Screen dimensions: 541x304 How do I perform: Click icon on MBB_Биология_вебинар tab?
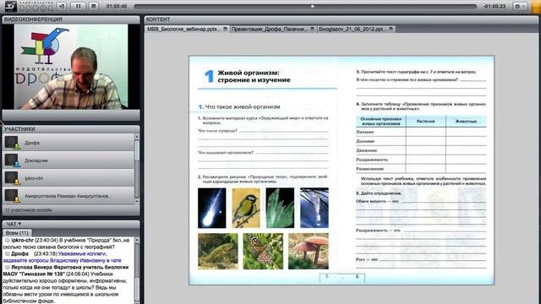click(x=226, y=30)
